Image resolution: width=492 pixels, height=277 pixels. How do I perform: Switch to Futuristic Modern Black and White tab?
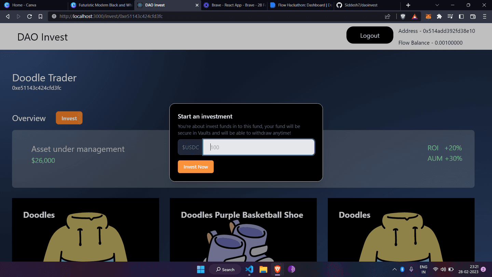(x=101, y=5)
